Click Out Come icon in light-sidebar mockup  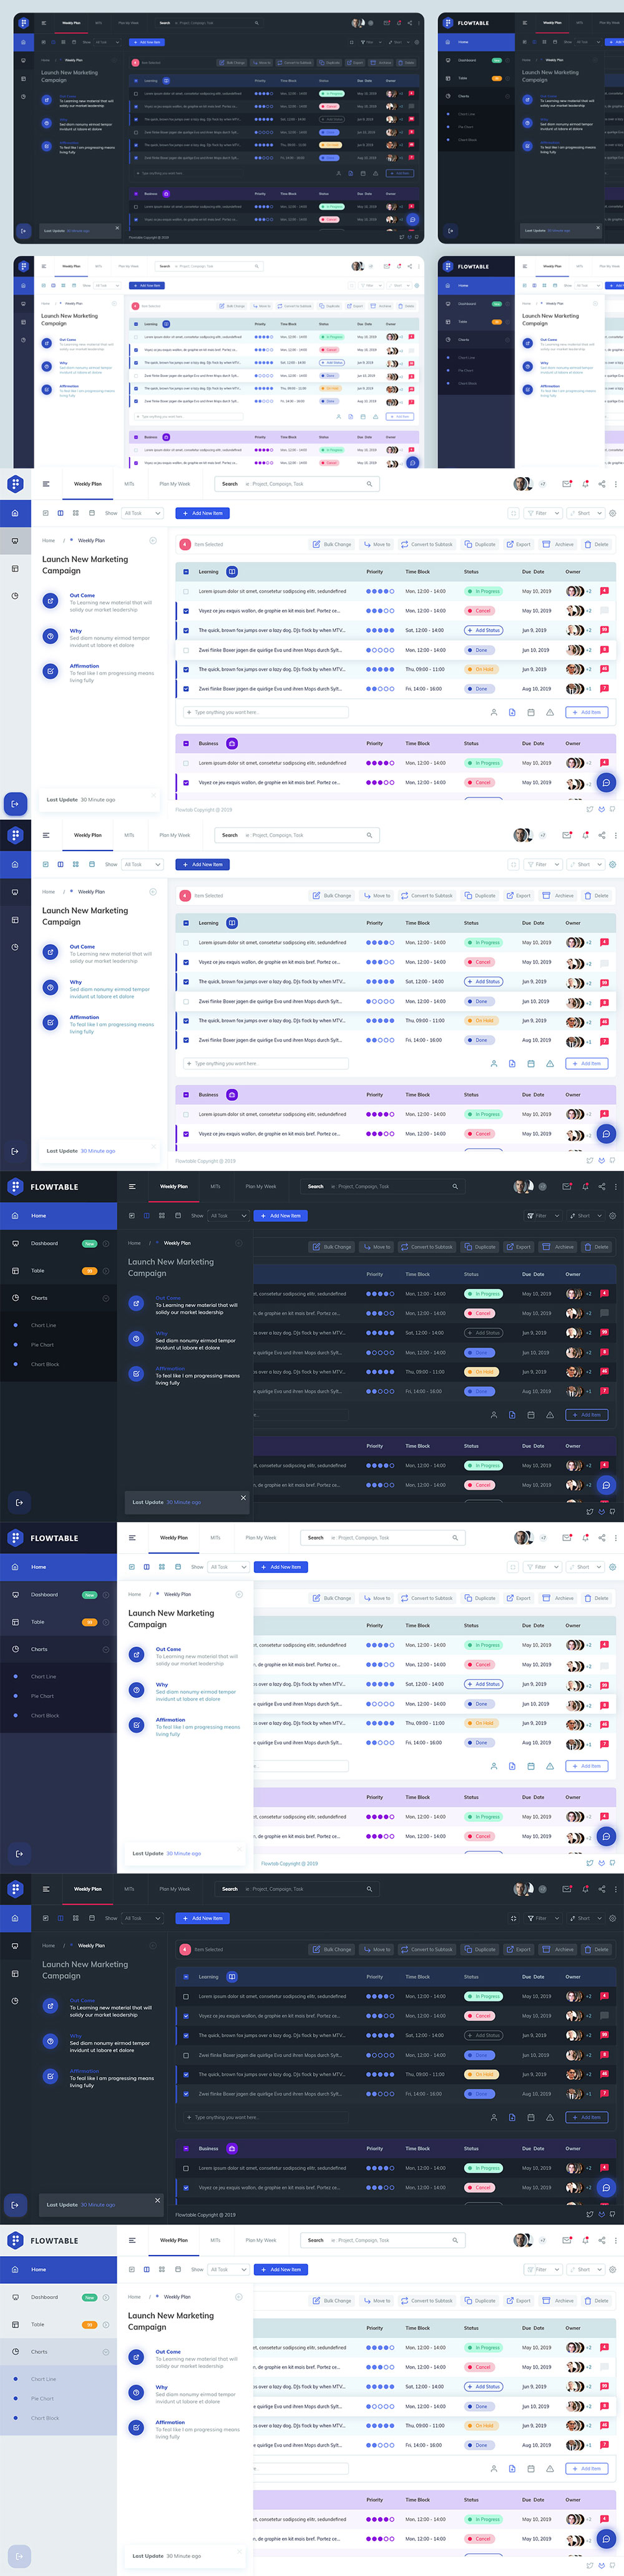pos(136,2357)
